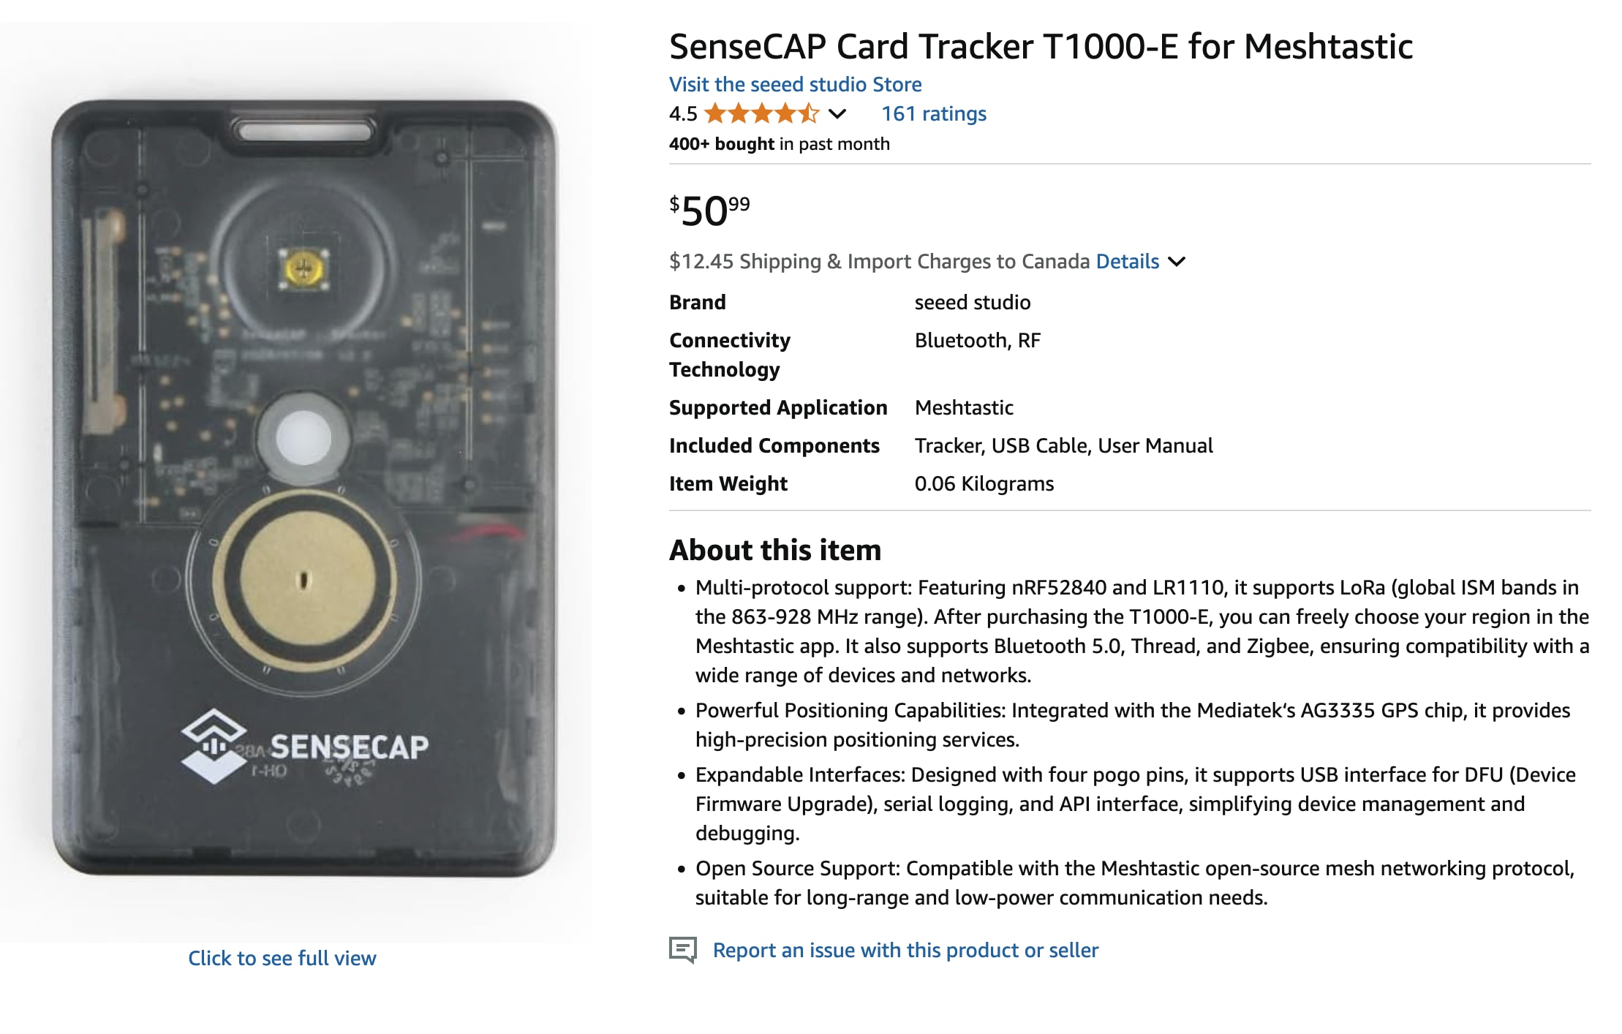The width and height of the screenshot is (1622, 1034).
Task: Click the Details link for shipping charges
Action: click(1127, 262)
